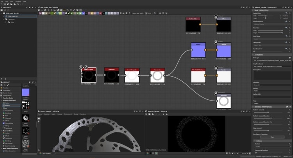Open the Environment menu in 3D view
Viewport: 293px width, 158px height.
pyautogui.click(x=67, y=114)
